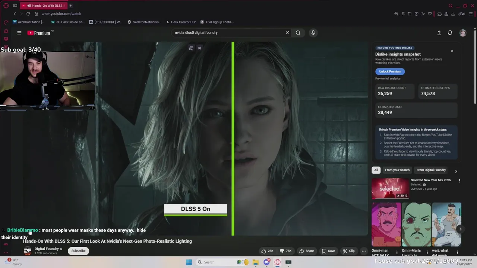Click the Unlock Premium button
Image resolution: width=477 pixels, height=268 pixels.
390,71
